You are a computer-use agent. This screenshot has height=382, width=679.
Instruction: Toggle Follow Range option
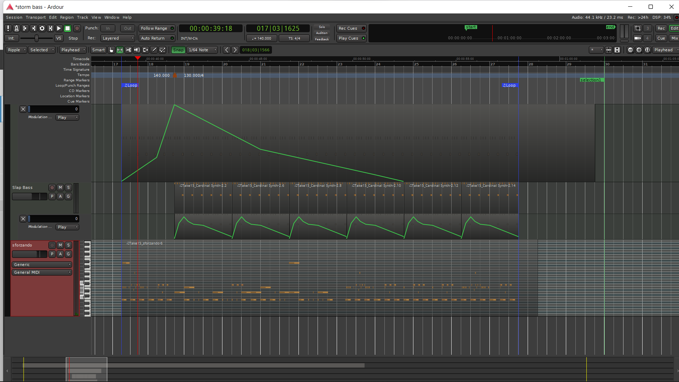coord(157,28)
